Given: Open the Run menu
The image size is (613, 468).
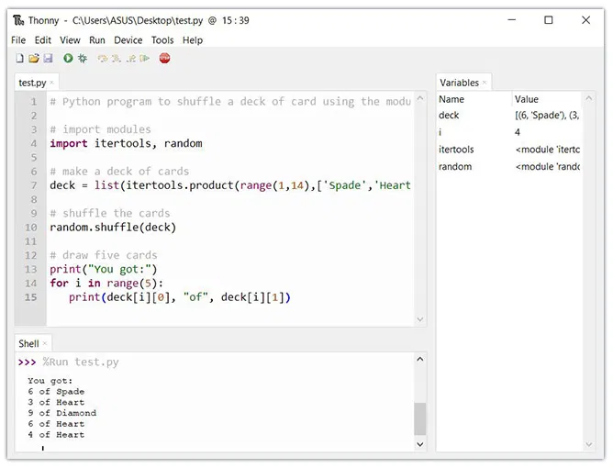Looking at the screenshot, I should coord(97,40).
